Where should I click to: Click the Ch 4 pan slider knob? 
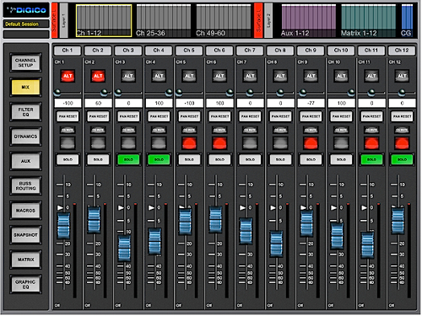pos(169,92)
